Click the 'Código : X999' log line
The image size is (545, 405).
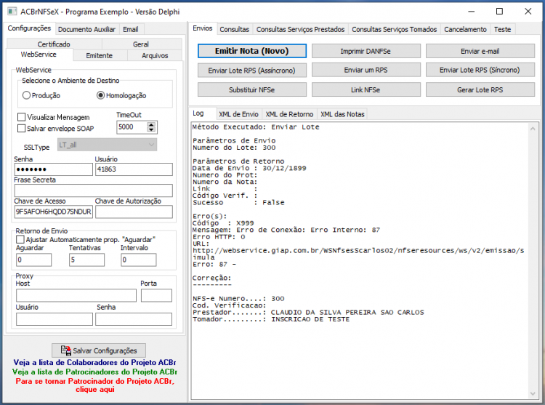223,223
